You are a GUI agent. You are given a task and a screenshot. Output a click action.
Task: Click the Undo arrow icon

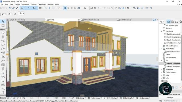click(x=2, y=8)
